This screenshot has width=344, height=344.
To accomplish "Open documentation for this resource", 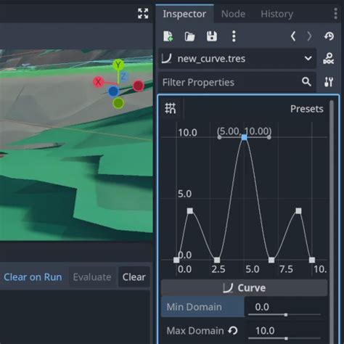I will [x=329, y=59].
